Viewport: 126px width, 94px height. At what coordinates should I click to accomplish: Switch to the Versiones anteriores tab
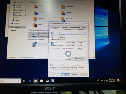(x=75, y=27)
